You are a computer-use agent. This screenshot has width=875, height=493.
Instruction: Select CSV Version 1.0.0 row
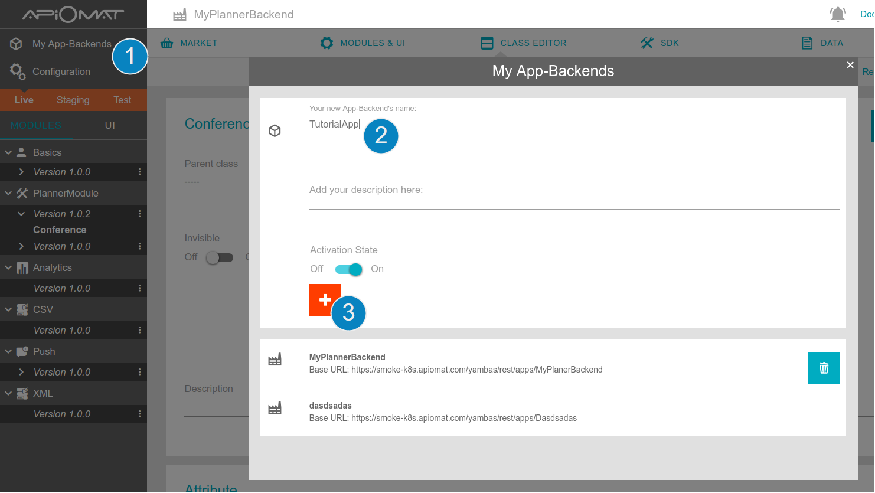[73, 330]
